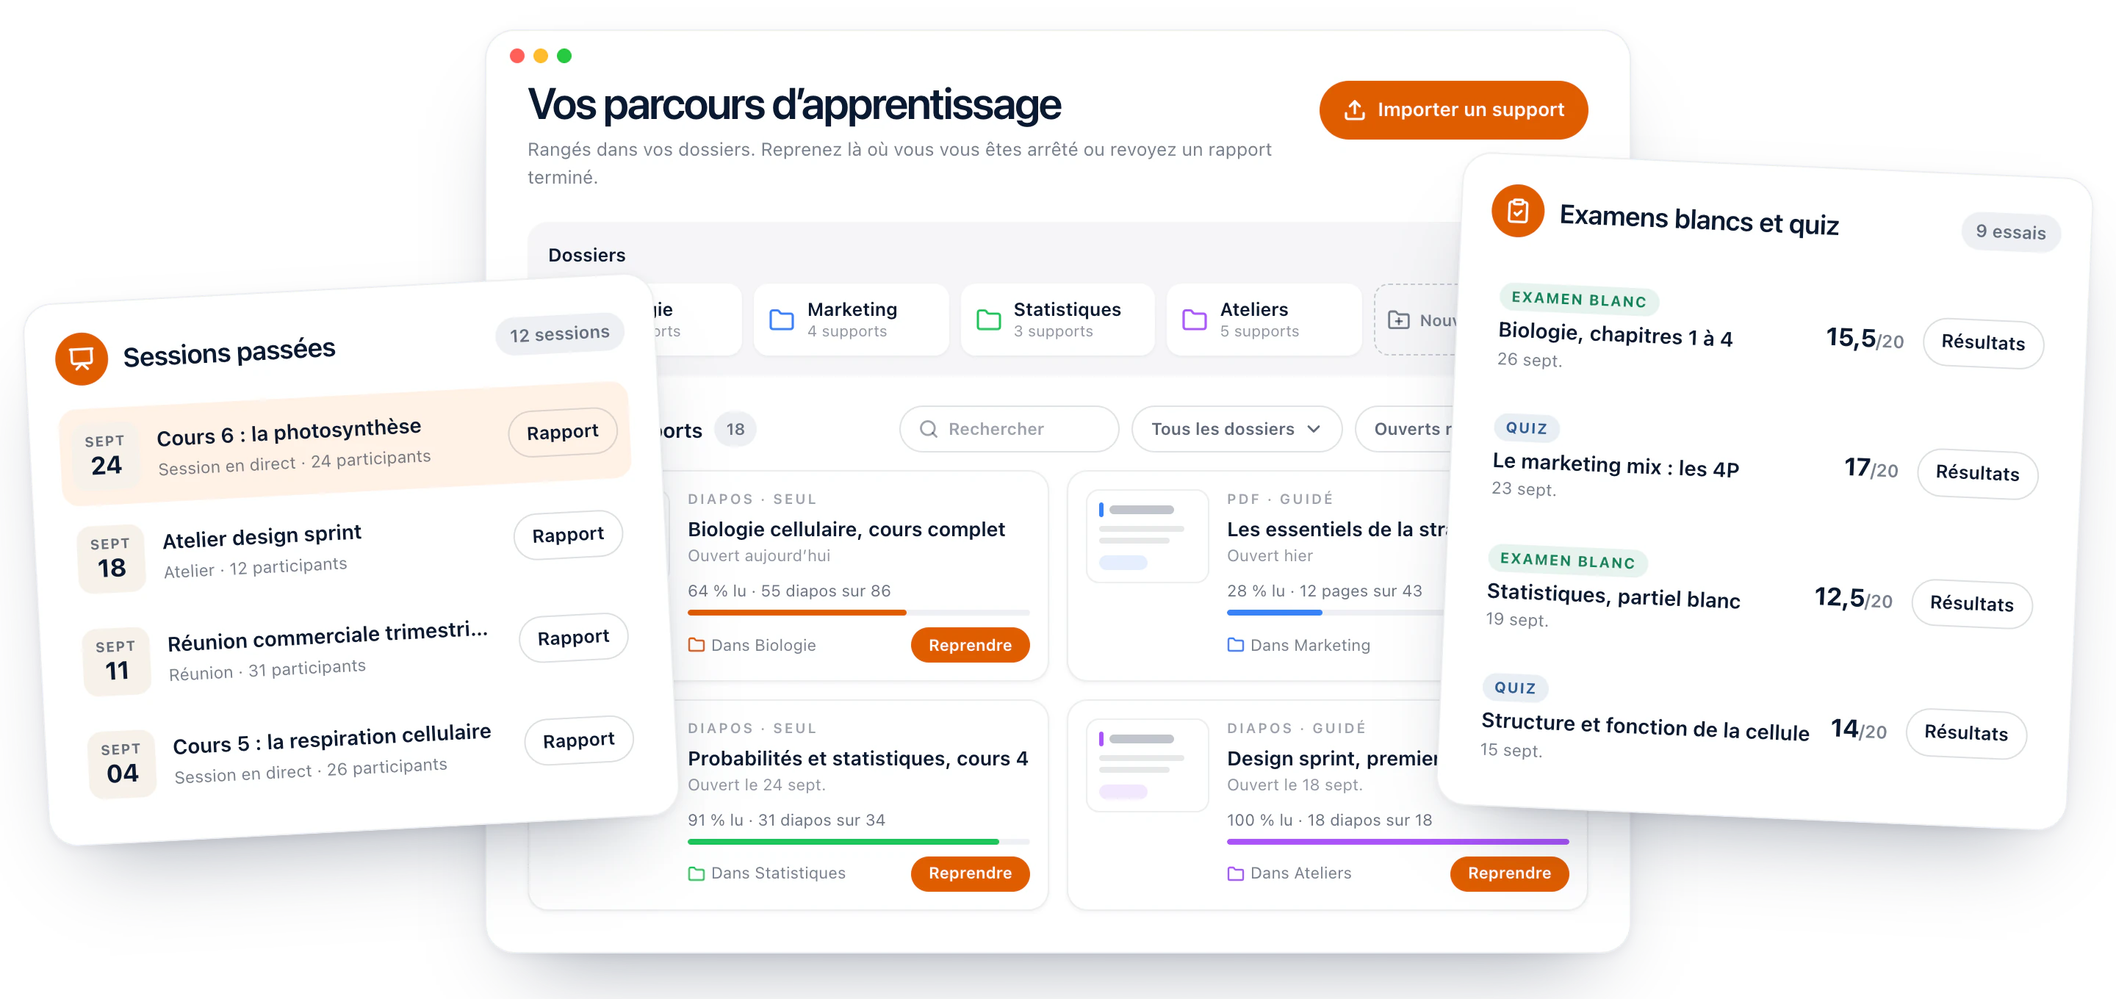Screen dimensions: 2116x999
Task: Click the green Statistiques folder icon
Action: 988,320
